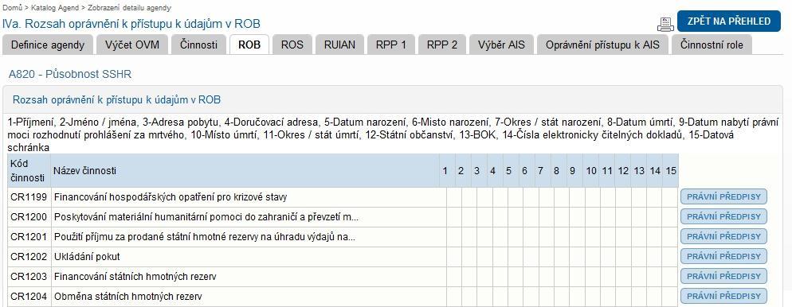Screen dimensions: 792x307
Task: Click the Rozsah oprávnění panel heading
Action: [116, 99]
